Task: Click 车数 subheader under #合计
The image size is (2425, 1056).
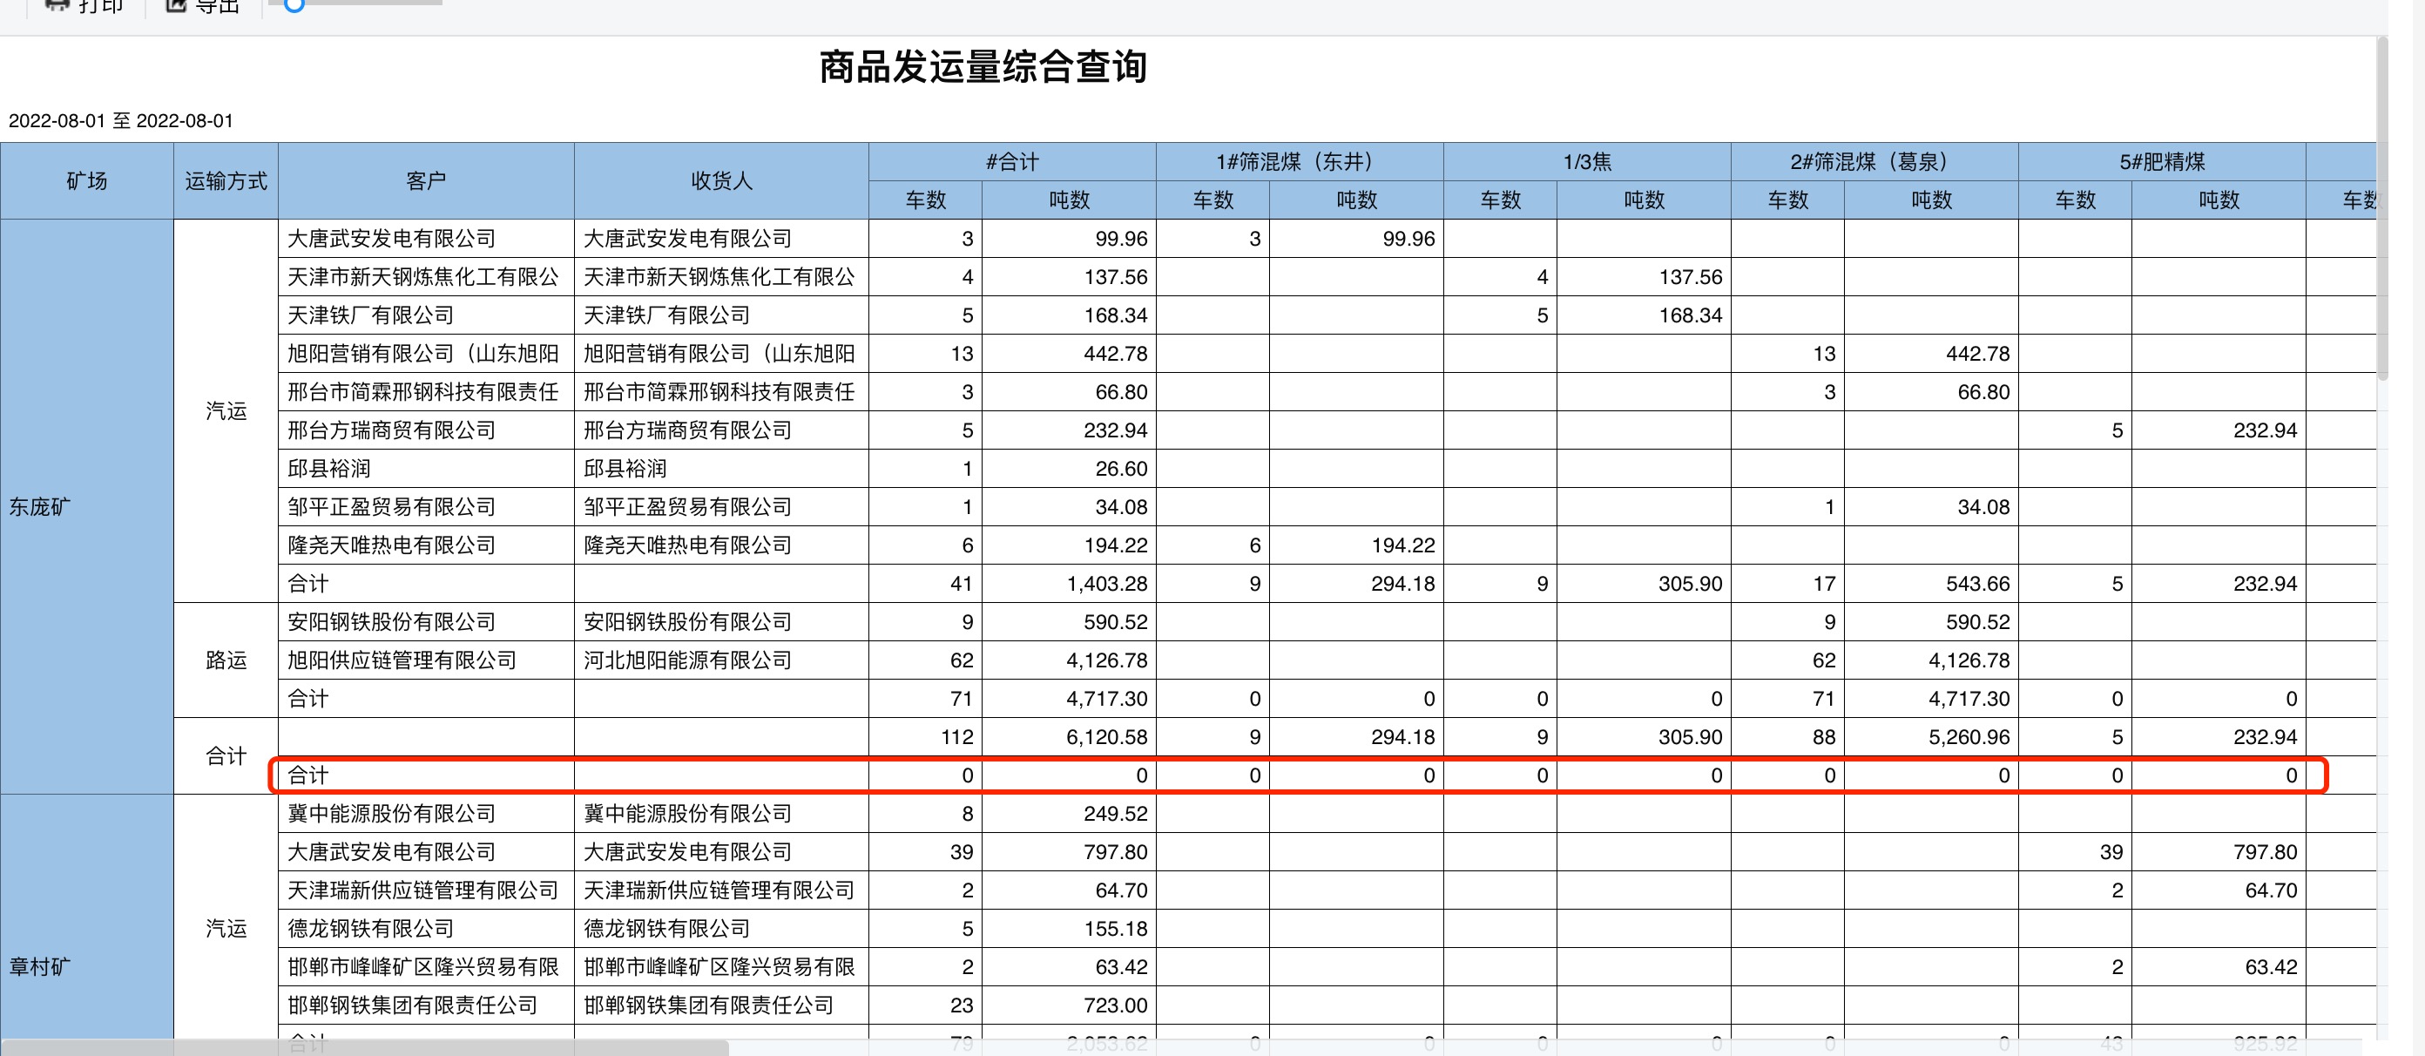Action: pos(925,200)
